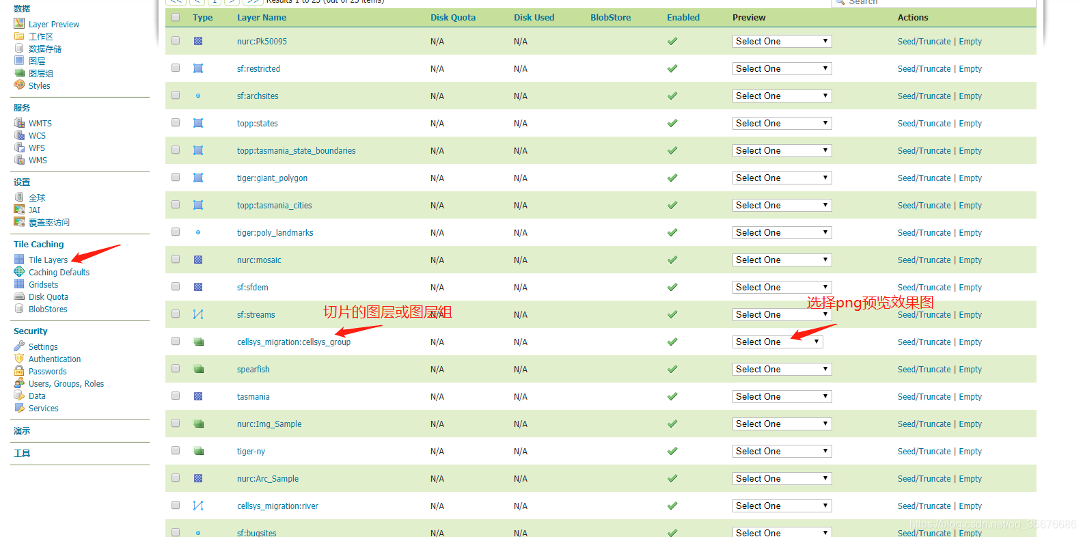Sort table by Layer Name column
The width and height of the screenshot is (1083, 537).
click(x=262, y=18)
